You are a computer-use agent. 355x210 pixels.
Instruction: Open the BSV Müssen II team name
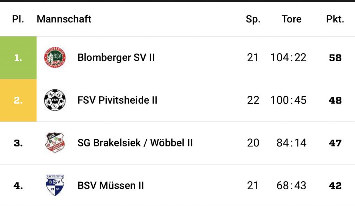click(111, 185)
